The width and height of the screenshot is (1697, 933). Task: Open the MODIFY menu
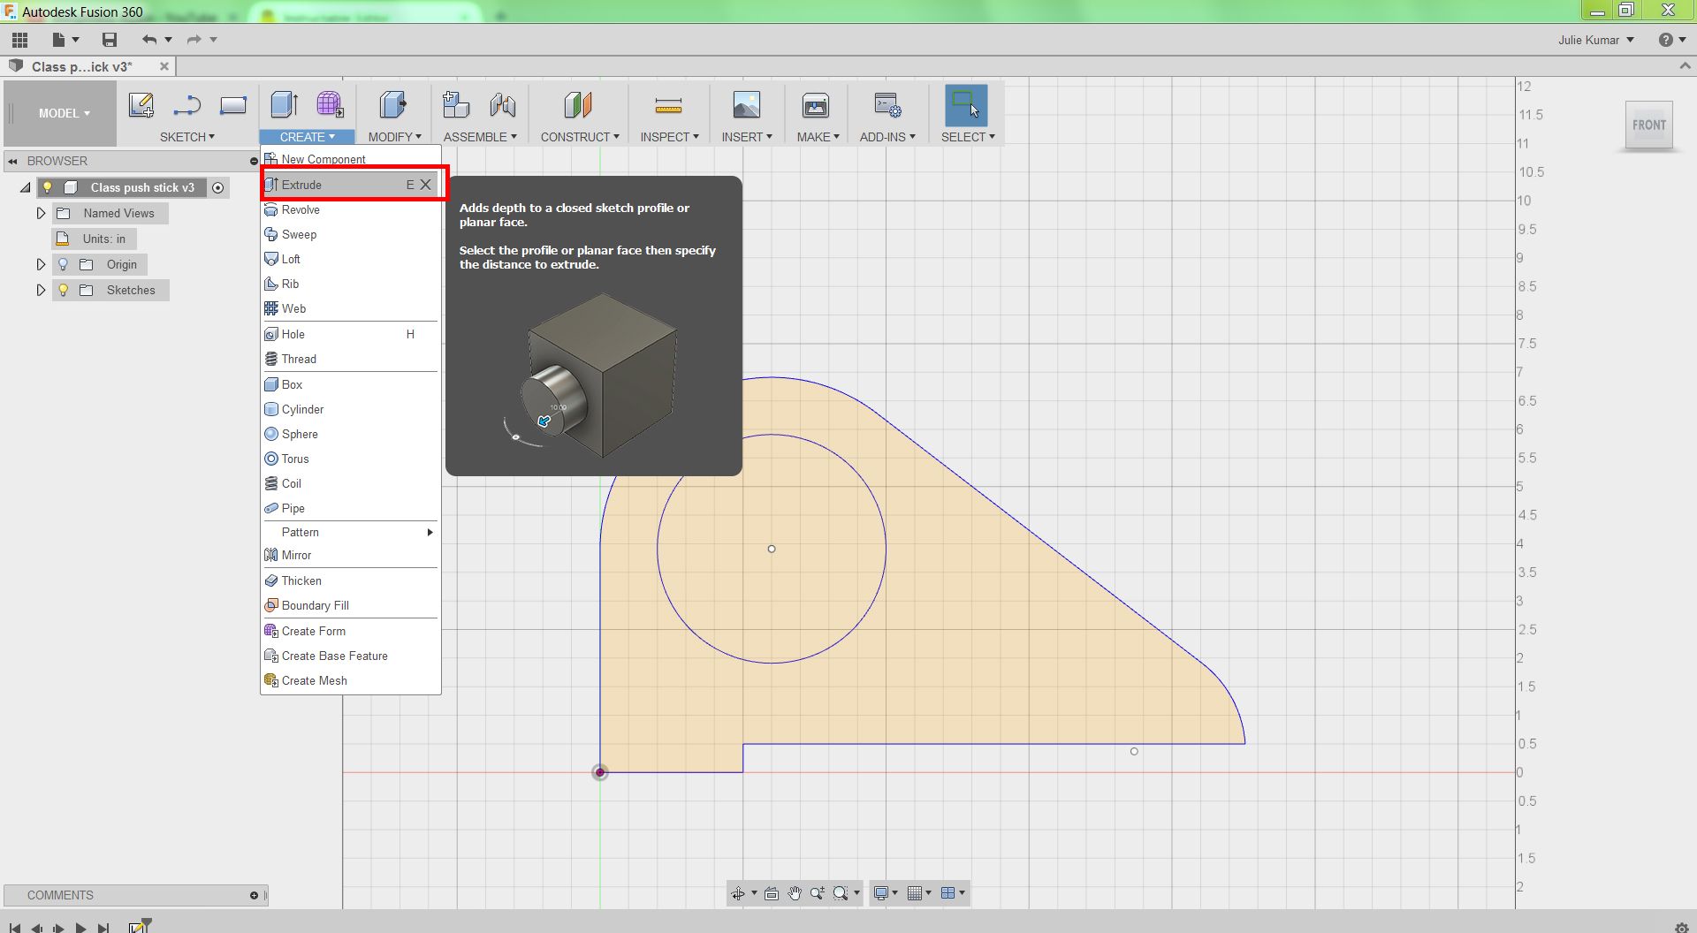pos(393,136)
